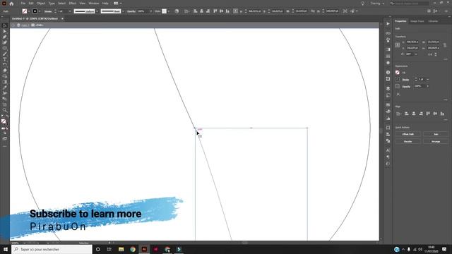This screenshot has height=254, width=452.
Task: Select the Zoom tool
Action: (5, 110)
